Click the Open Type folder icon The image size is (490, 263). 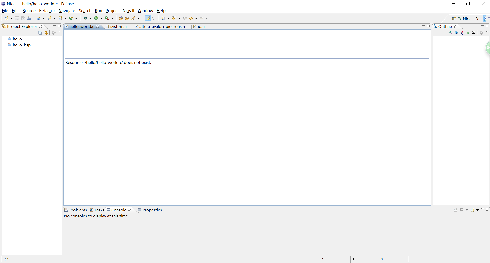coord(121,18)
